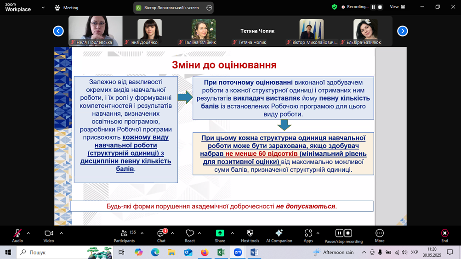
Task: Open Windows notification center
Action: click(450, 252)
